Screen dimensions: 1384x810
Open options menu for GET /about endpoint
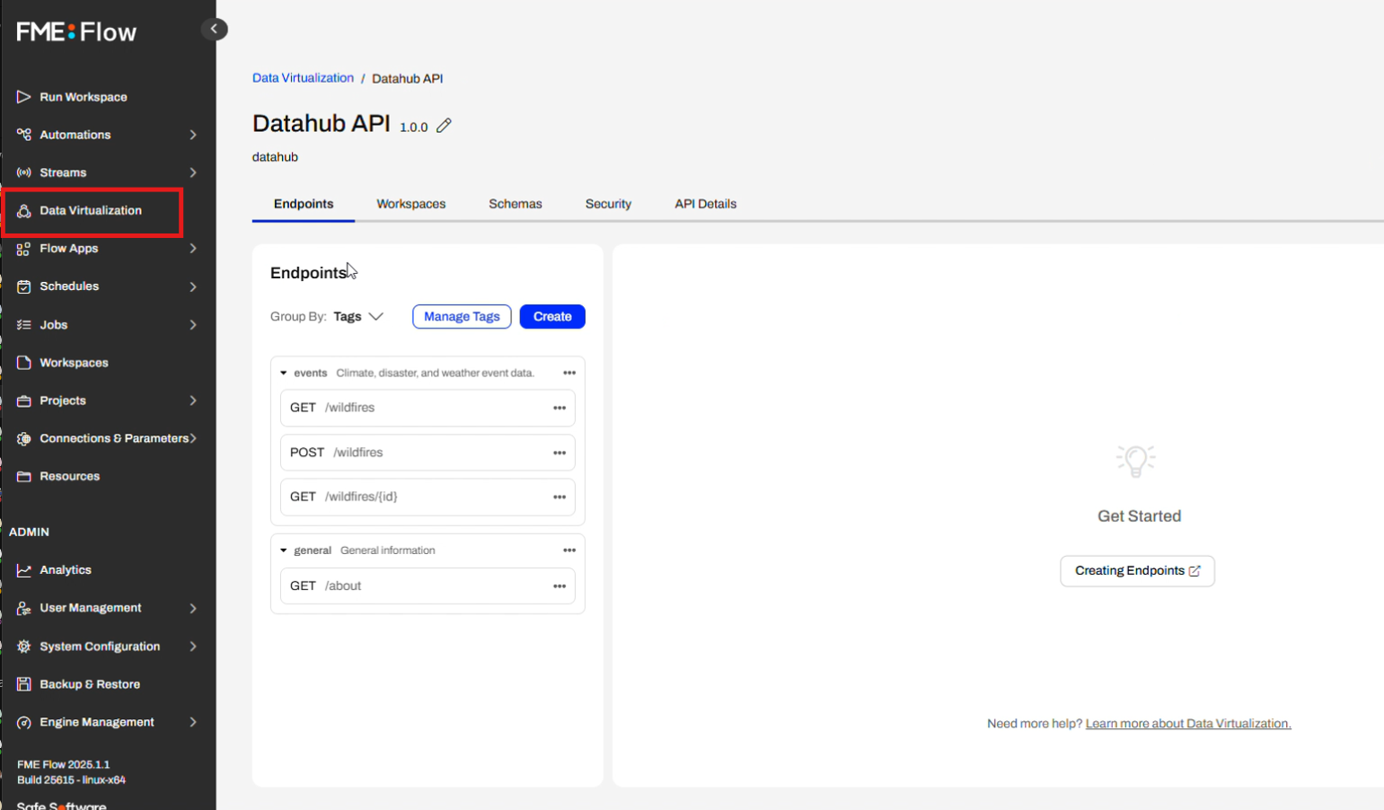[x=559, y=586]
